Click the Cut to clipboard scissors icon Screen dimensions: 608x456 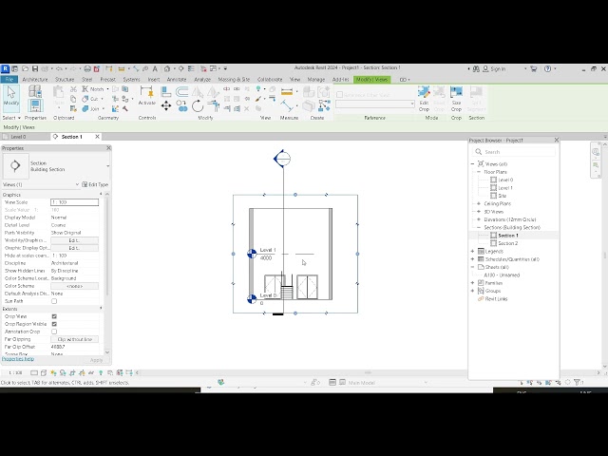[73, 89]
